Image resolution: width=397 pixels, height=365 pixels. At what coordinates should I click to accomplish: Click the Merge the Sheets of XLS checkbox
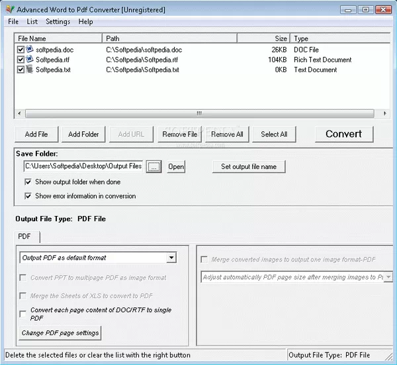tap(23, 296)
